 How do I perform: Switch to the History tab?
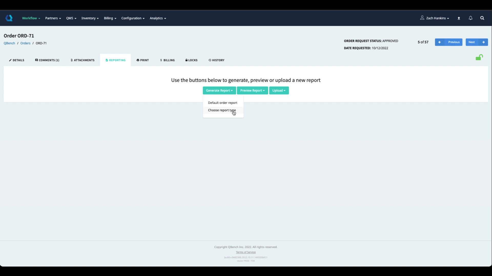[216, 60]
